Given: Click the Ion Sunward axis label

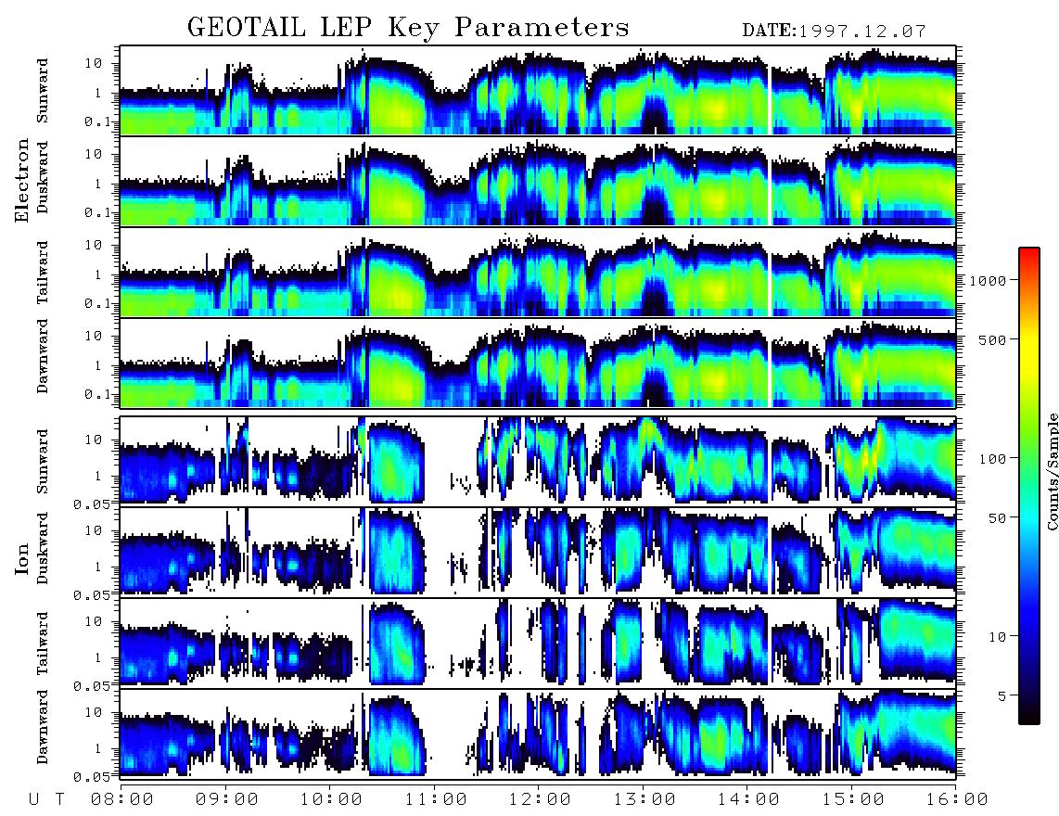Looking at the screenshot, I should pyautogui.click(x=43, y=461).
